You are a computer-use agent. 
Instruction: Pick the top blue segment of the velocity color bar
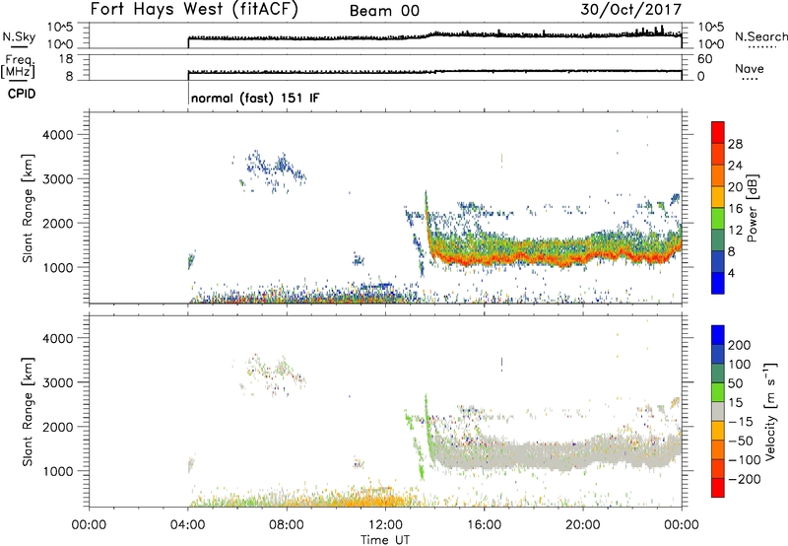[718, 335]
